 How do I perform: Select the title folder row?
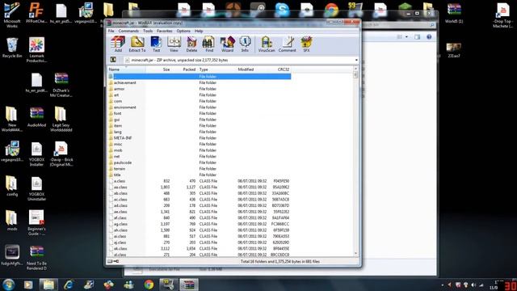click(200, 175)
